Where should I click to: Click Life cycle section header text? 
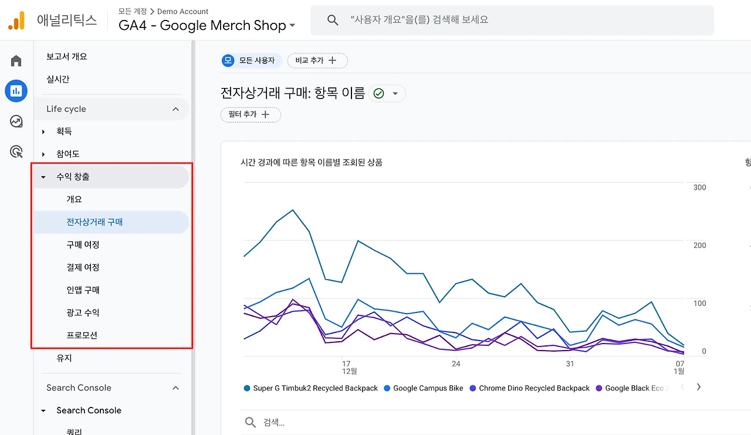pos(66,109)
